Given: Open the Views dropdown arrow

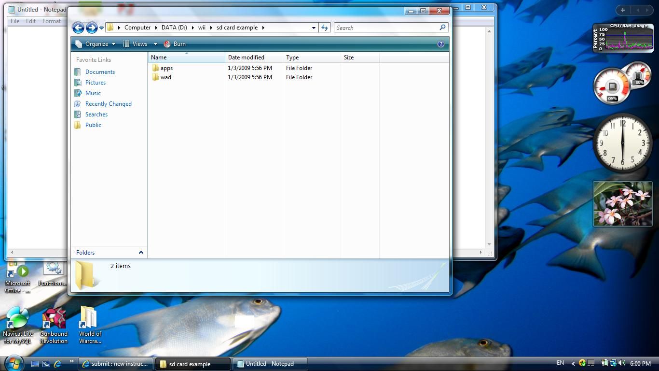Looking at the screenshot, I should [155, 43].
